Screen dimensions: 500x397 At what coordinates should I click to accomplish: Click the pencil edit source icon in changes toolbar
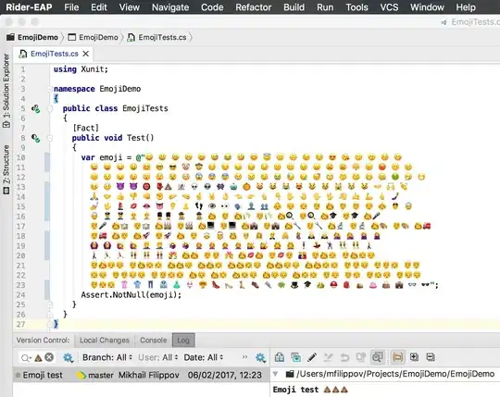tap(312, 357)
